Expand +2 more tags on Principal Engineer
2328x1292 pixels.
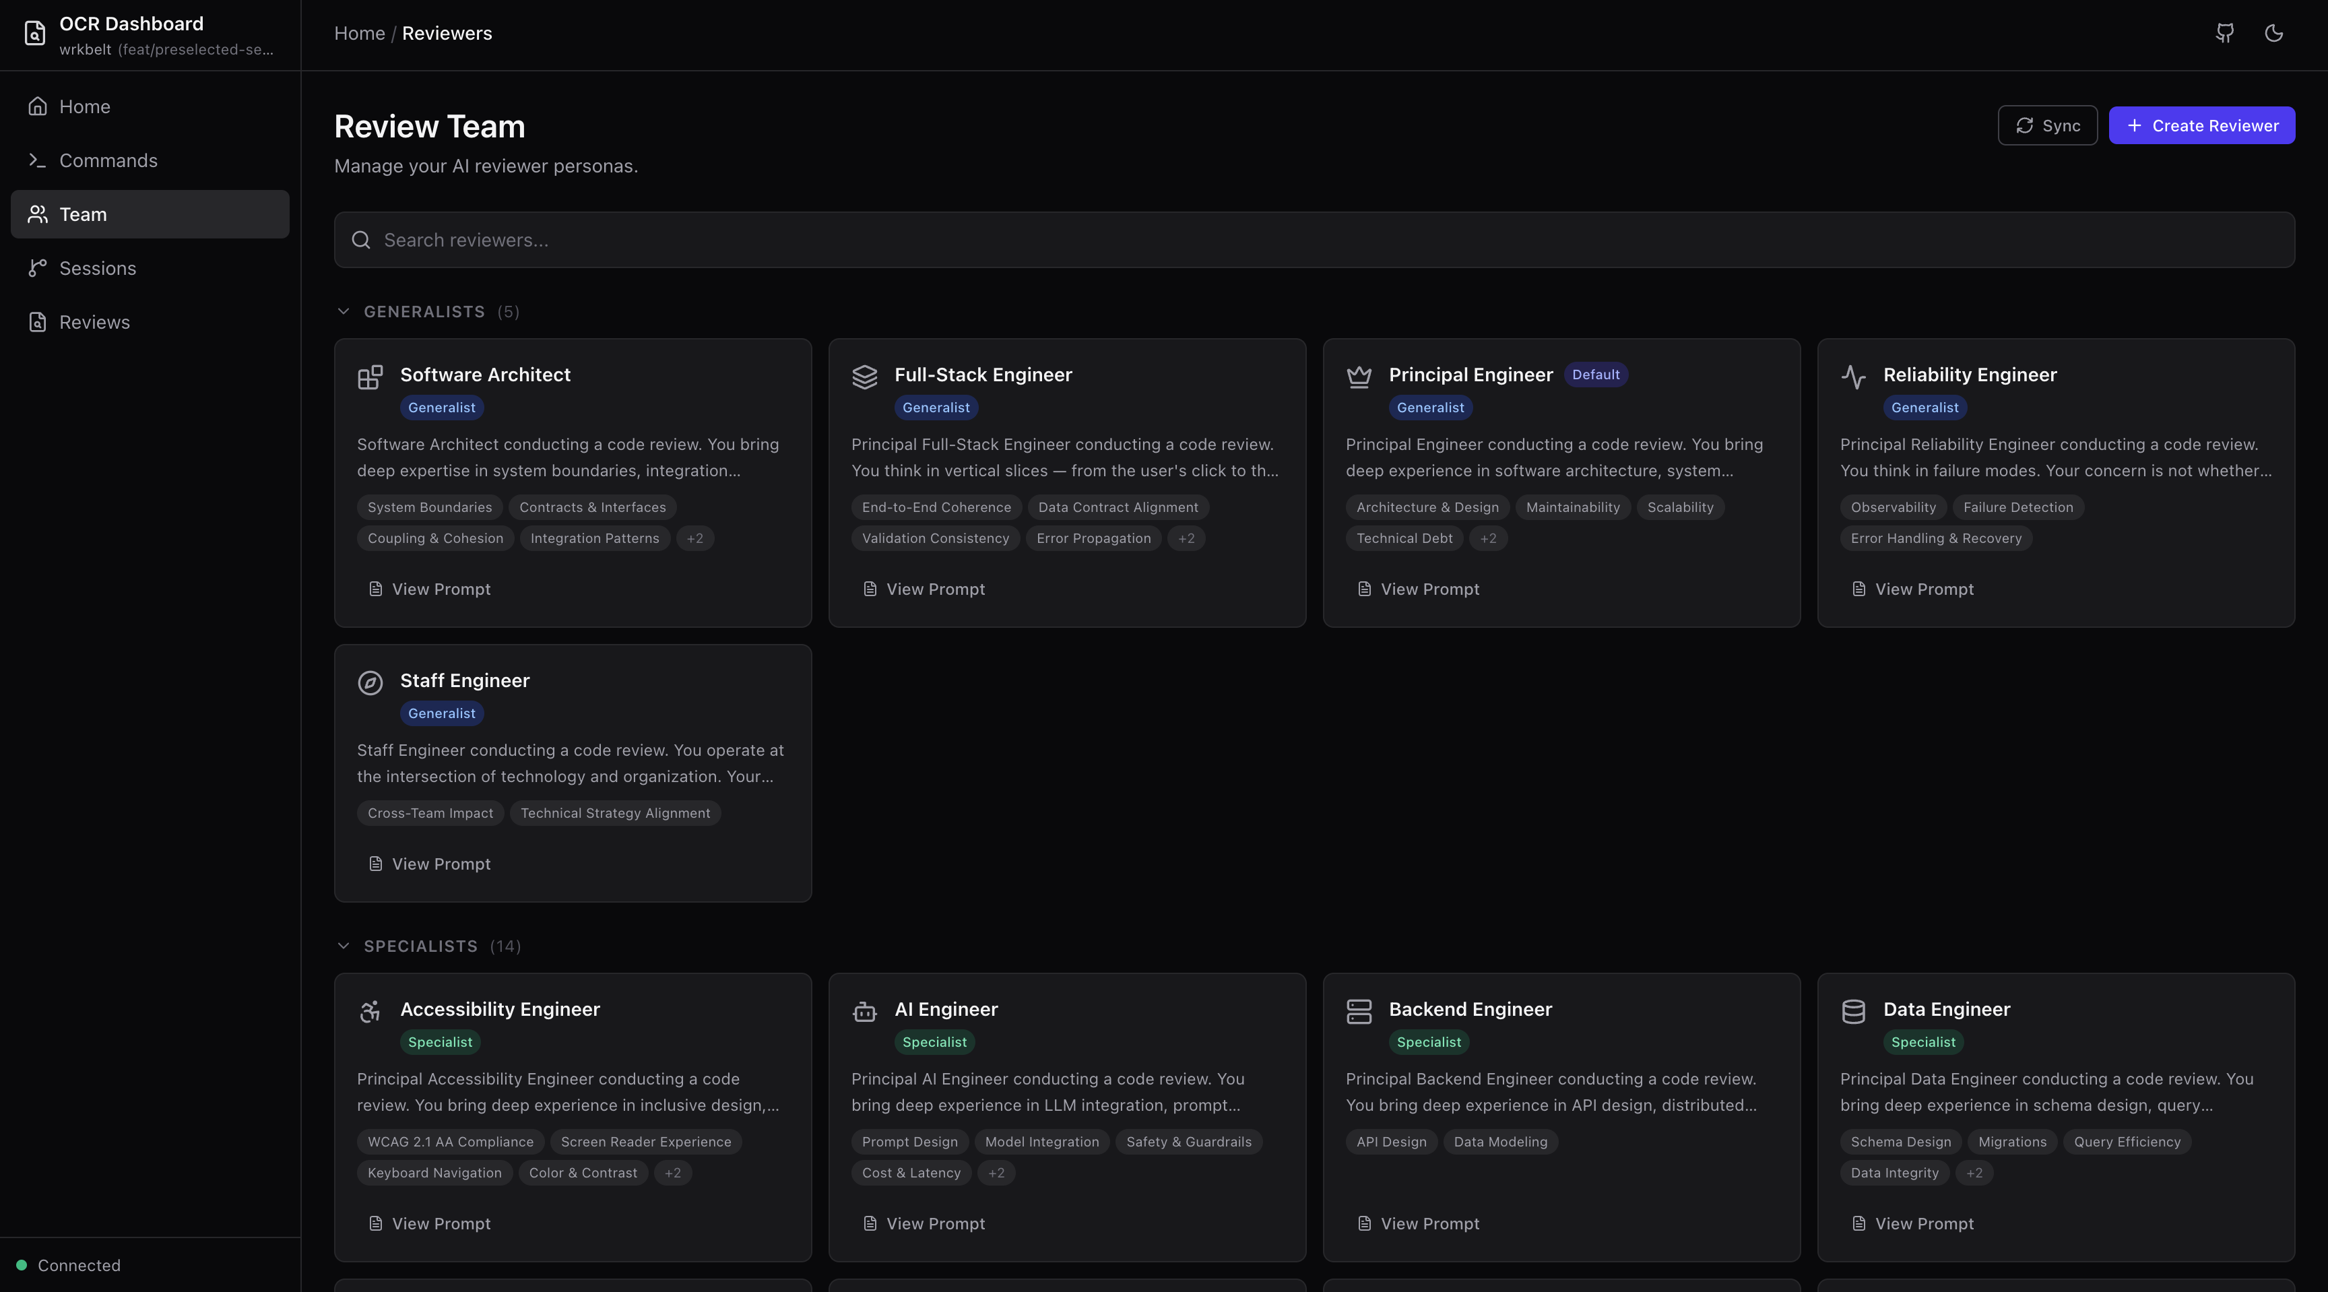1487,538
